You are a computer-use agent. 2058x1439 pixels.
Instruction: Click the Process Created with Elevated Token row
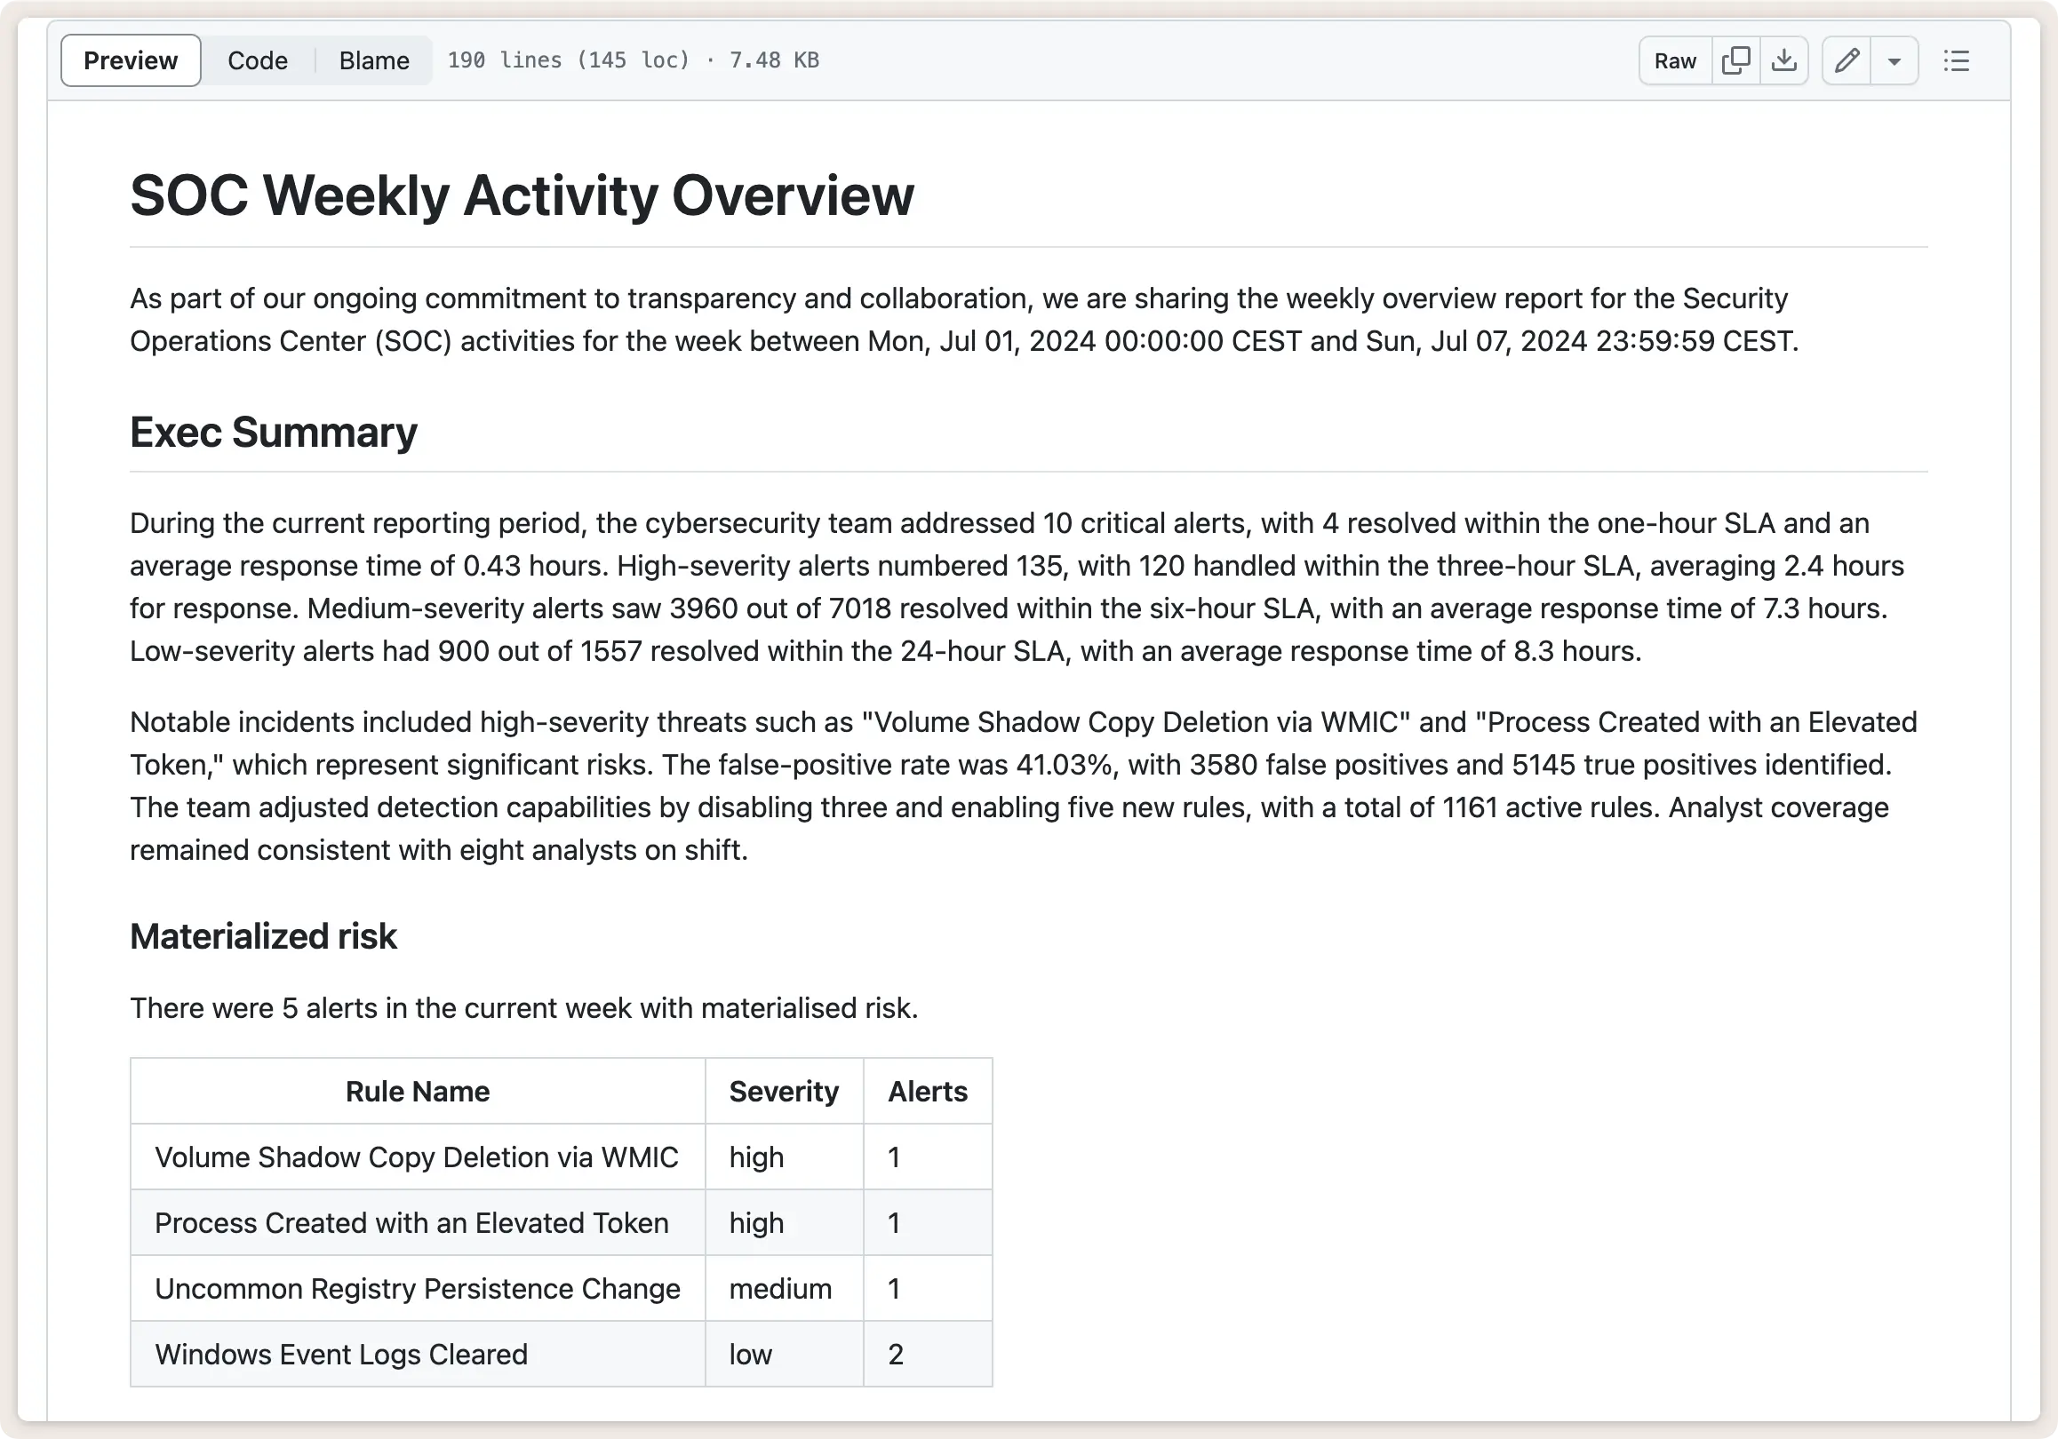(411, 1223)
